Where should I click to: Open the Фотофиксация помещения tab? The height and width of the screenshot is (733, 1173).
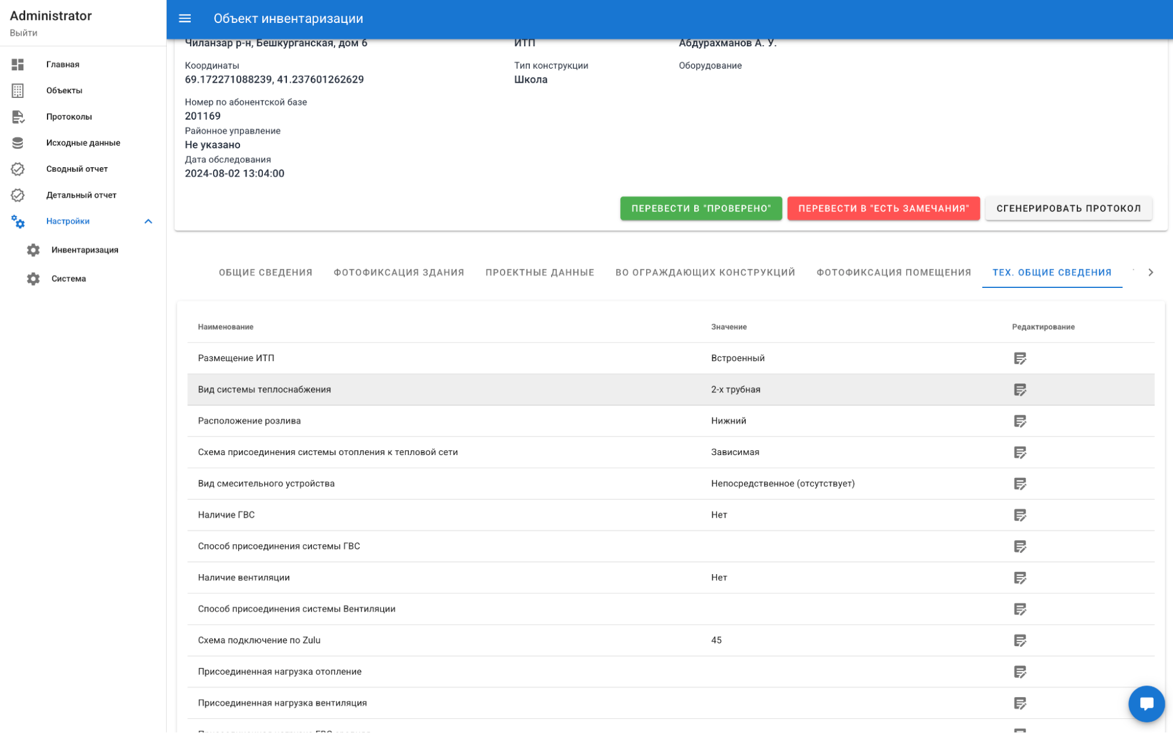point(893,273)
